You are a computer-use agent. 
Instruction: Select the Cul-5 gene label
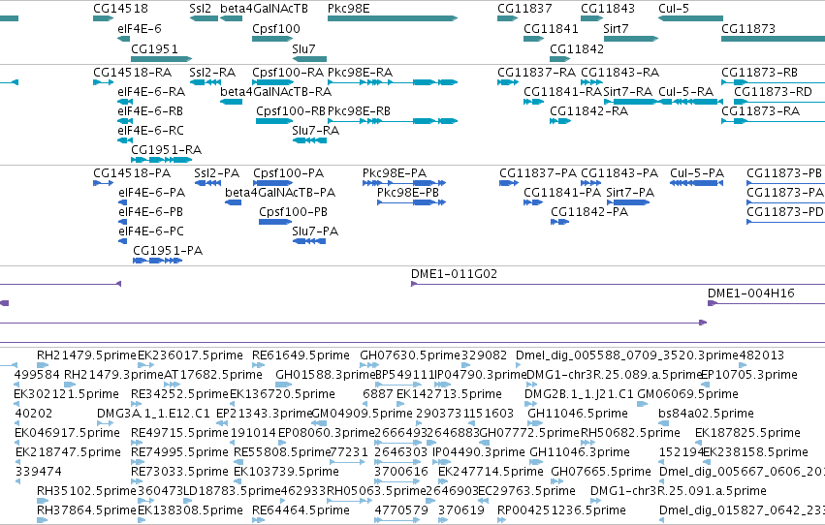(x=674, y=9)
